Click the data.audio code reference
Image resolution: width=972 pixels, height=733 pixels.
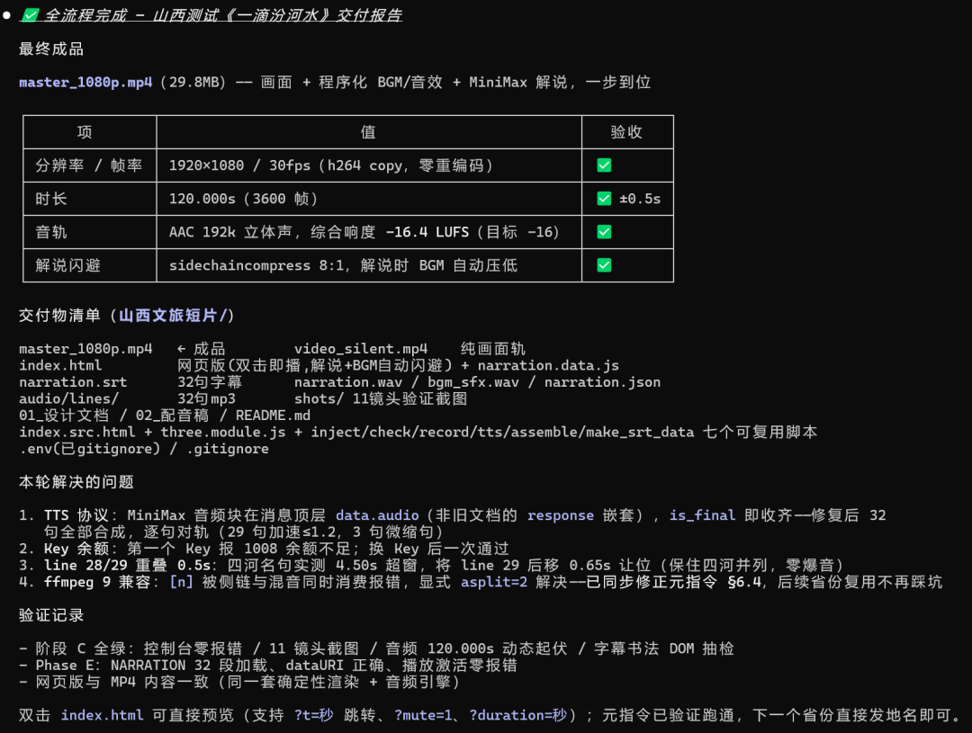pyautogui.click(x=377, y=515)
